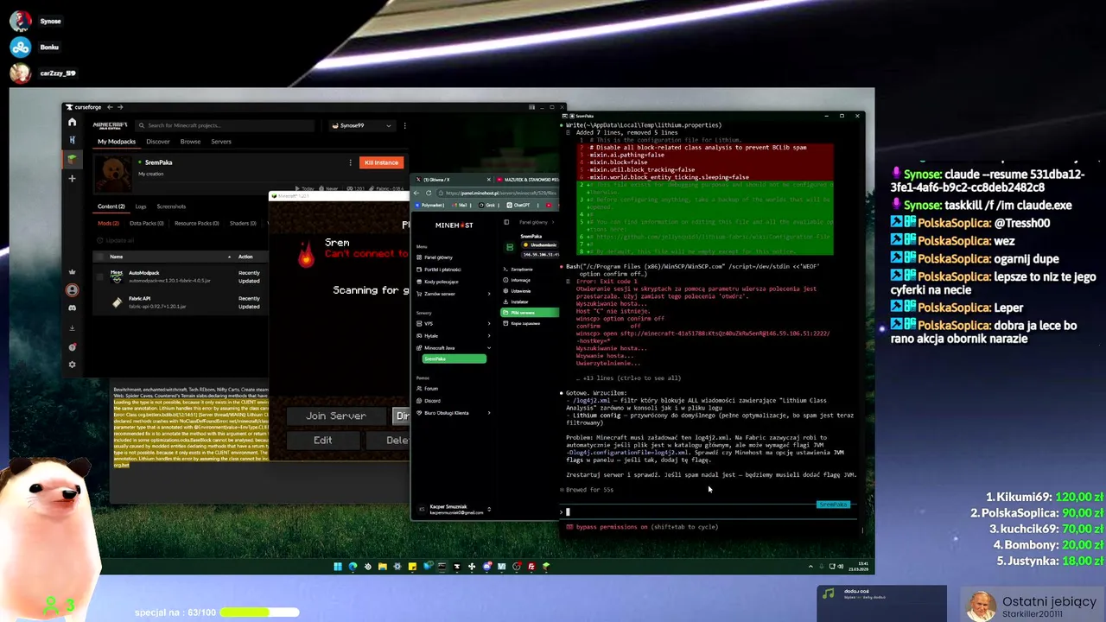Select AutoModpack mod row
The height and width of the screenshot is (622, 1106).
[181, 276]
